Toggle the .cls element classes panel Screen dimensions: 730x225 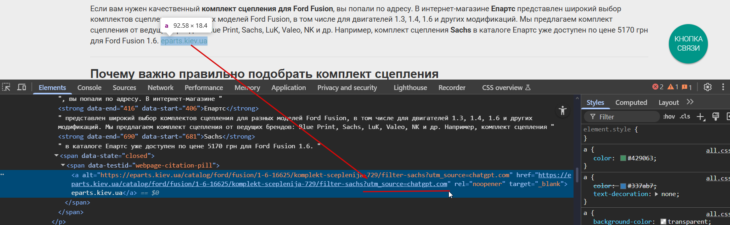click(685, 117)
